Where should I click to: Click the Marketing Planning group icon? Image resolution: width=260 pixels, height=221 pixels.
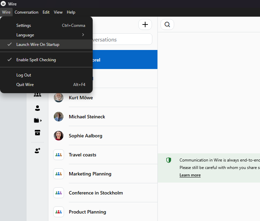tap(59, 174)
